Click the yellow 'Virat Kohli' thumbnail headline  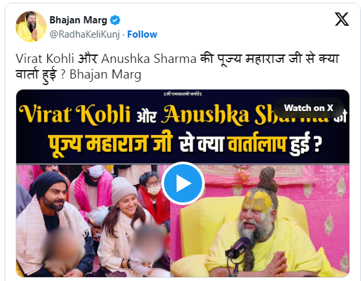coord(75,114)
